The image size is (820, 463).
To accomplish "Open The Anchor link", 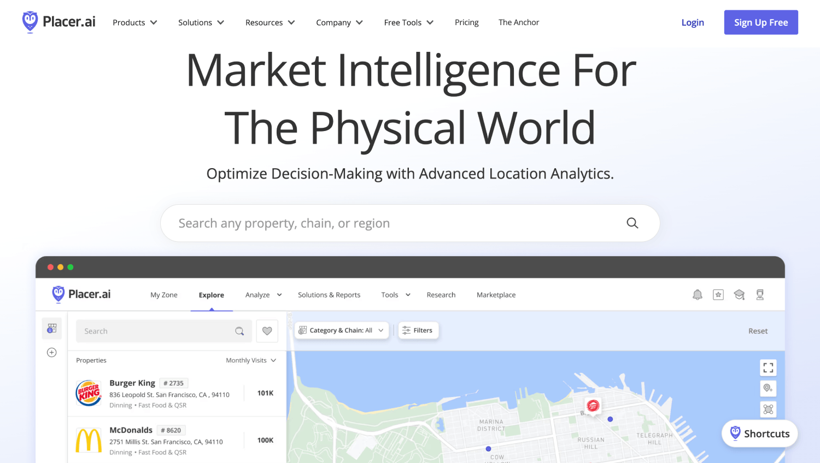I will (519, 22).
